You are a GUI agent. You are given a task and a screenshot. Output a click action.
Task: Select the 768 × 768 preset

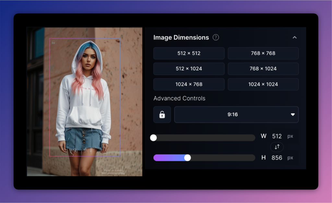[x=263, y=53]
